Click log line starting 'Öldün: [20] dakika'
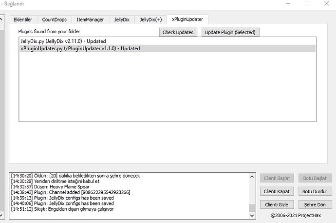This screenshot has height=223, width=336. click(75, 176)
